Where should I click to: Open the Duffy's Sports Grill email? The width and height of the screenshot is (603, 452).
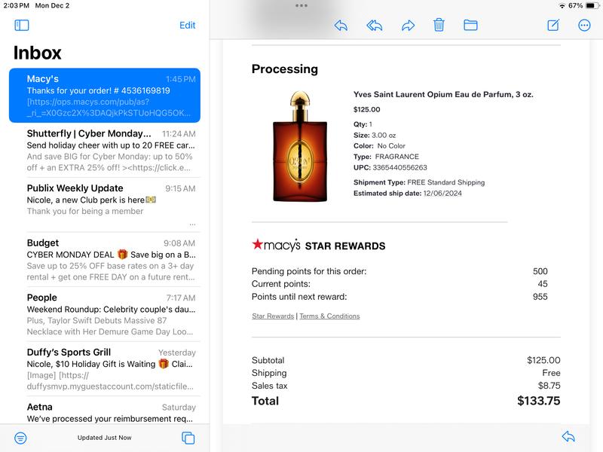pos(105,368)
